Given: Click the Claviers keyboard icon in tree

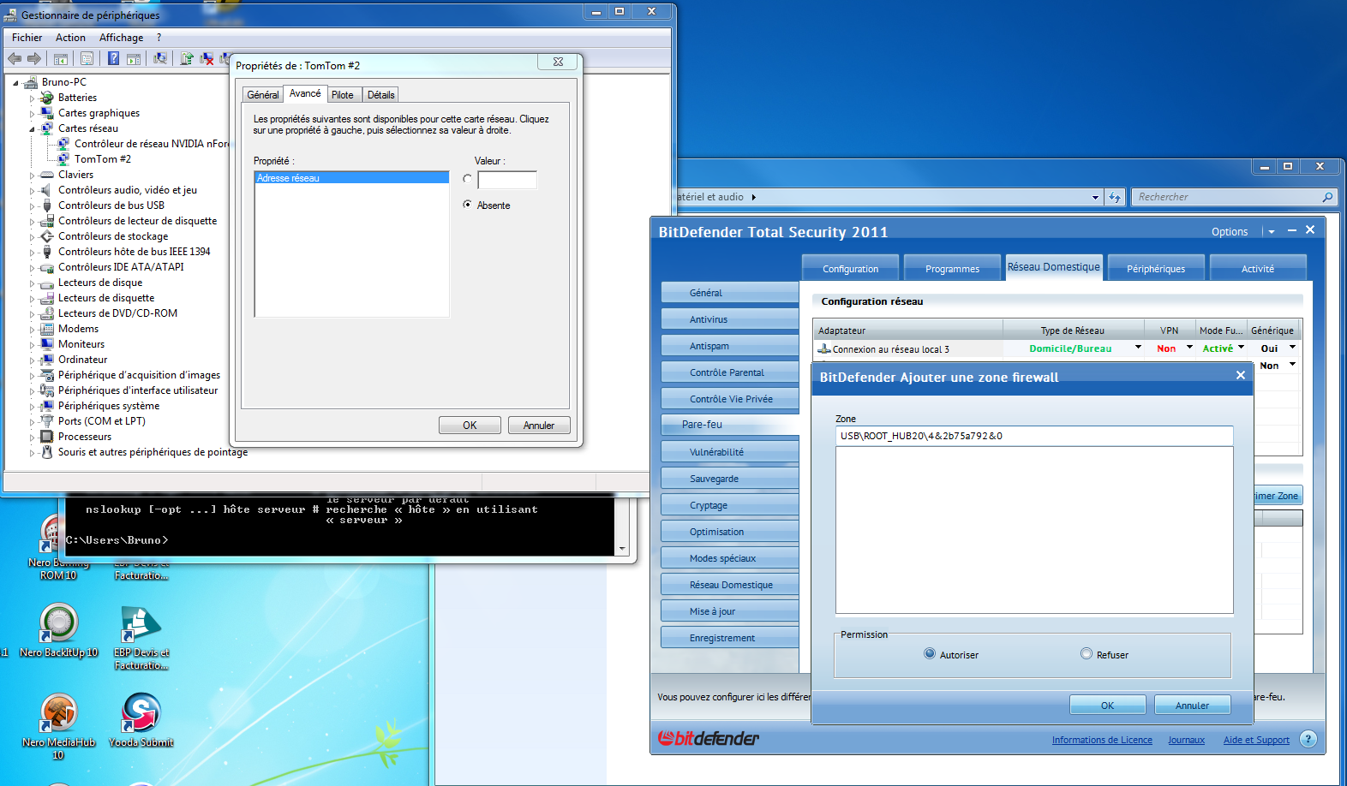Looking at the screenshot, I should click(47, 175).
